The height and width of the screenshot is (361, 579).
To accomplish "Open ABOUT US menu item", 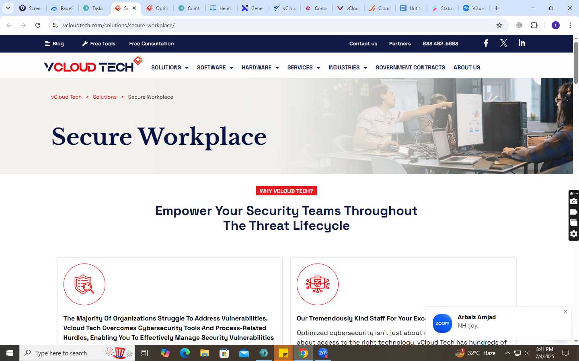I will tap(467, 67).
